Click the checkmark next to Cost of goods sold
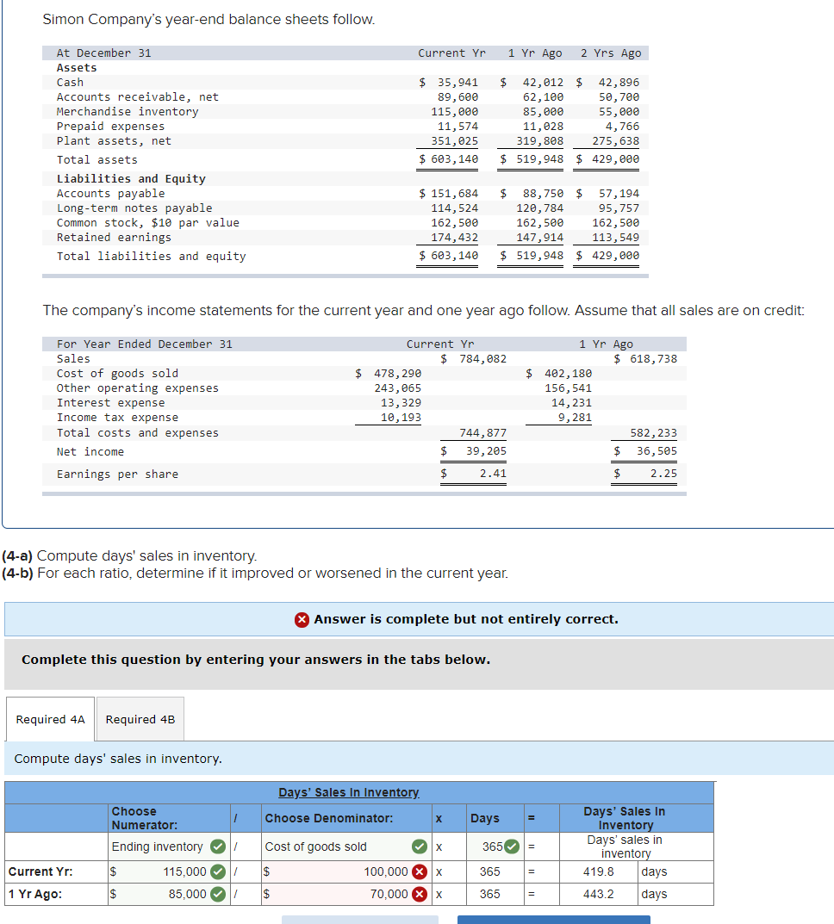The height and width of the screenshot is (924, 834). pos(417,846)
